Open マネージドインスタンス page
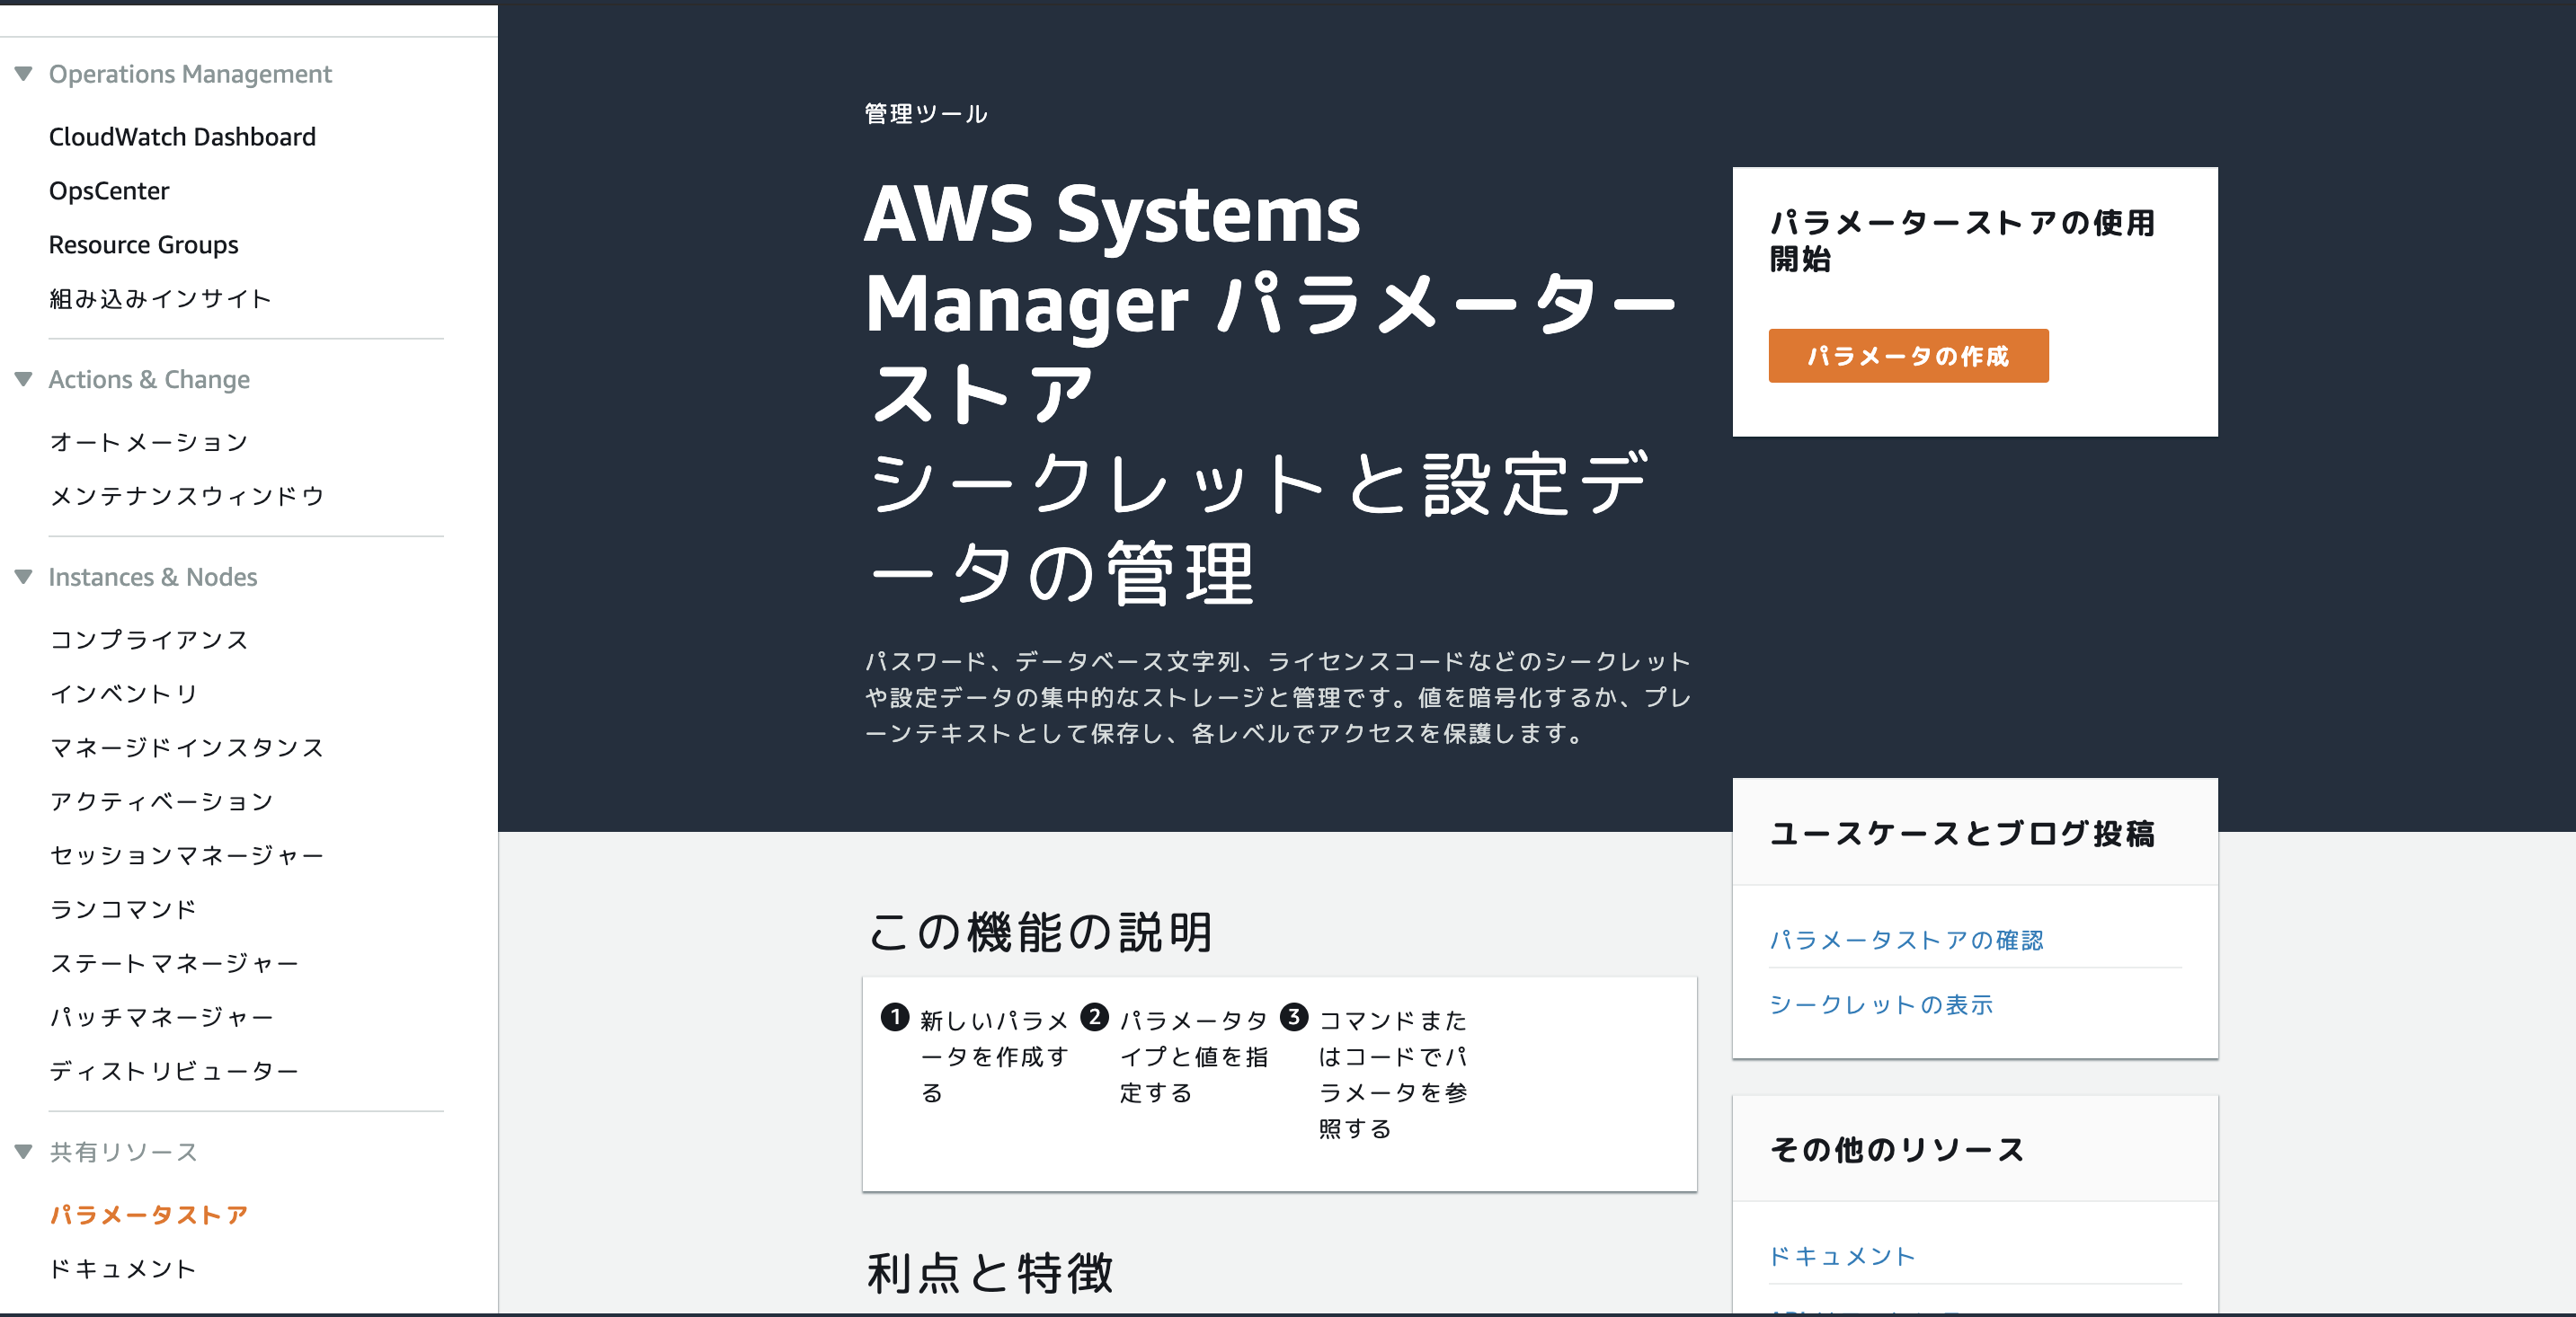 [187, 747]
